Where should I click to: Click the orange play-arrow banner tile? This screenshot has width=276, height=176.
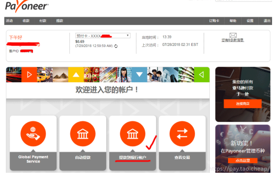point(29,74)
